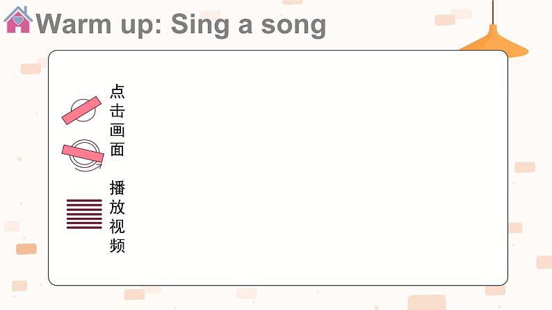Image resolution: width=552 pixels, height=310 pixels.
Task: Click the Chinese character 视
Action: tap(117, 226)
